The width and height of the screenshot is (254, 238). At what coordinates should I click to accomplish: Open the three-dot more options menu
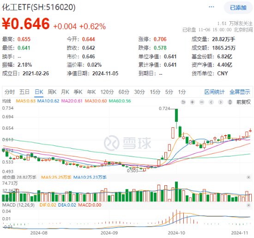point(212,7)
